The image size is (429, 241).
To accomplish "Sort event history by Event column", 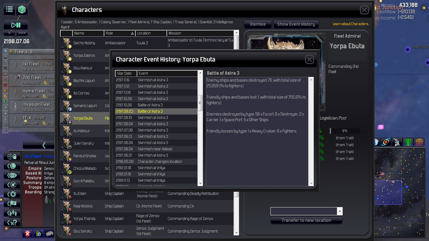I will coord(167,73).
